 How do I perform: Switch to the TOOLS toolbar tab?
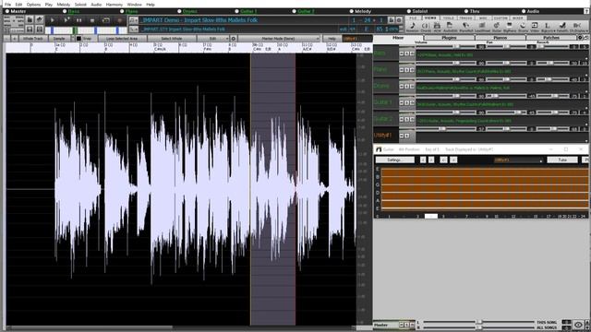pos(448,18)
